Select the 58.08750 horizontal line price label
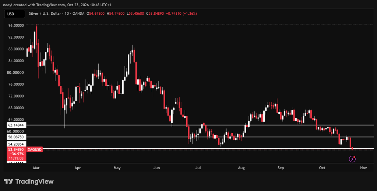377x191 pixels. (x=15, y=137)
